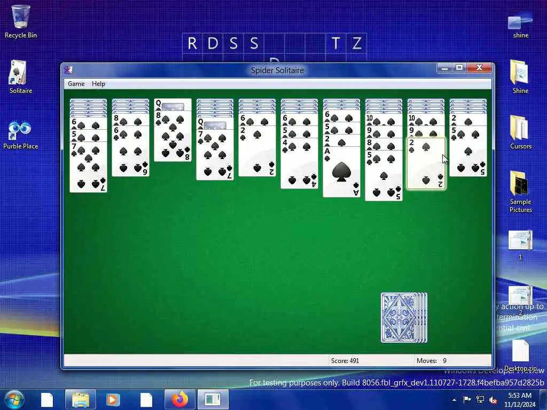Select the 6 of spades in the second column
The image size is (547, 410).
[x=130, y=151]
